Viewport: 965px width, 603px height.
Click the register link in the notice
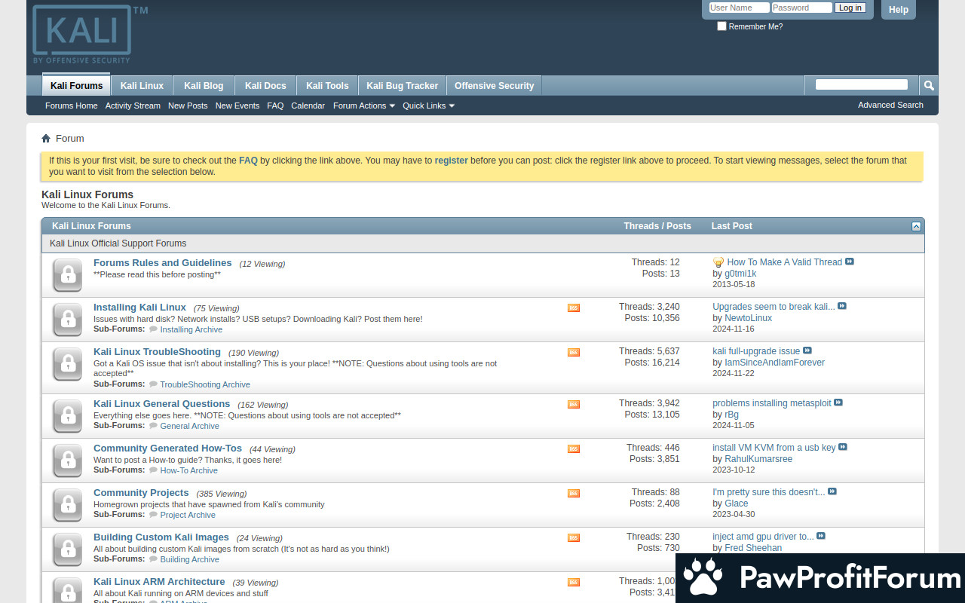click(x=451, y=161)
